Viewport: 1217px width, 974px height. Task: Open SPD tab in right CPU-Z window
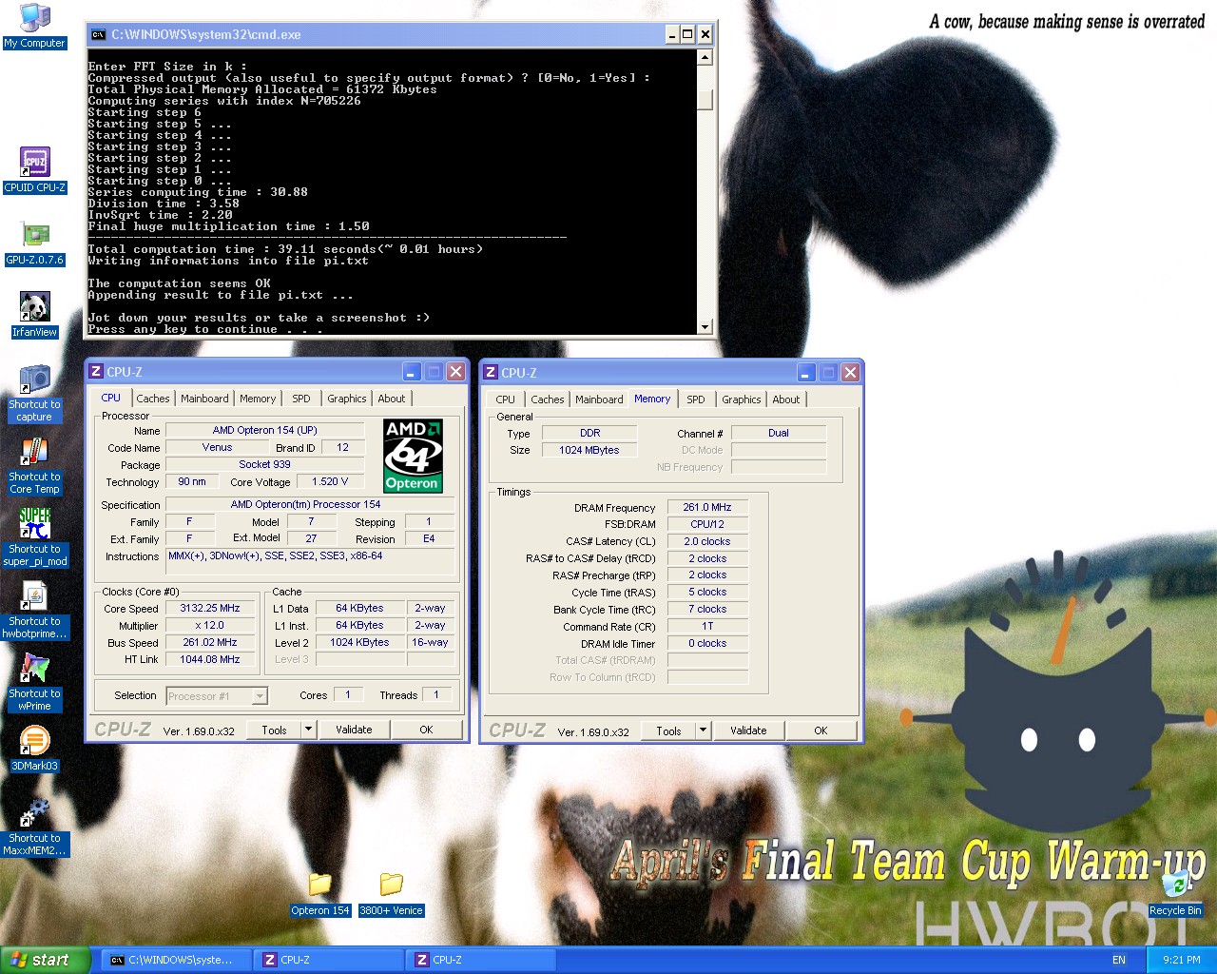(x=696, y=399)
